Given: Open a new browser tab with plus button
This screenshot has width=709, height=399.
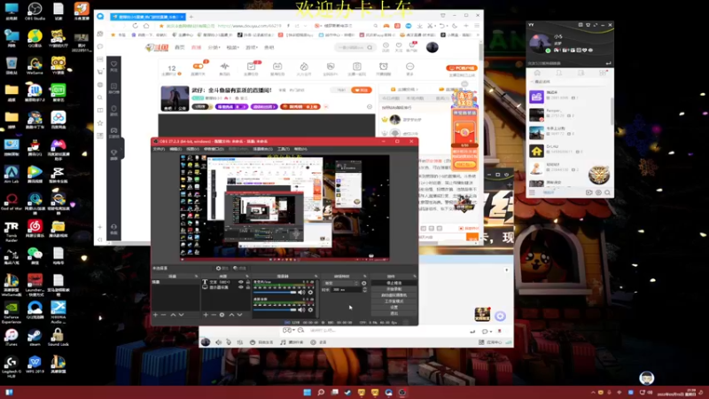Looking at the screenshot, I should [191, 16].
